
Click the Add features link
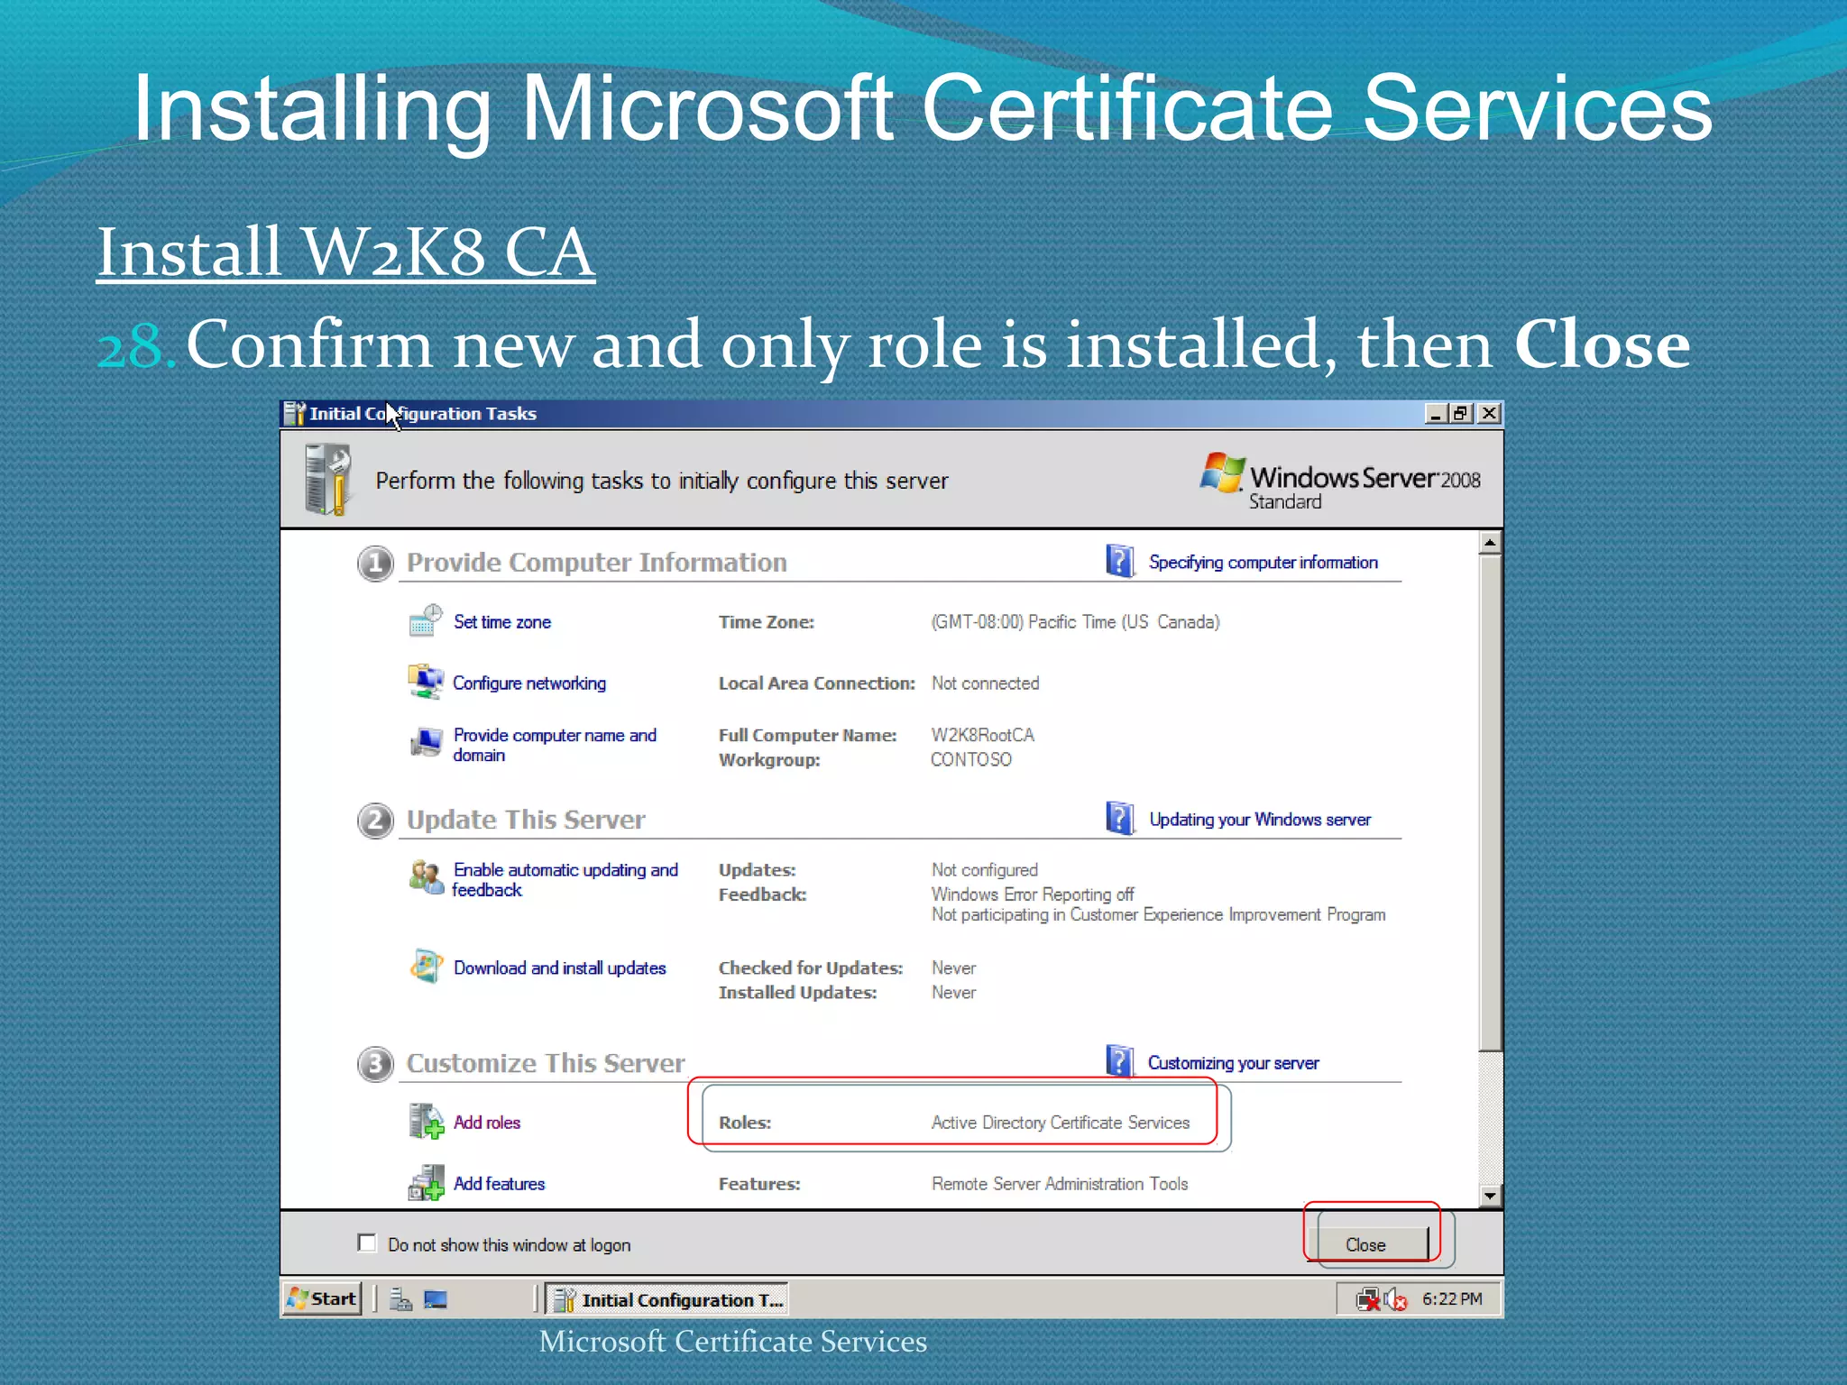[499, 1183]
